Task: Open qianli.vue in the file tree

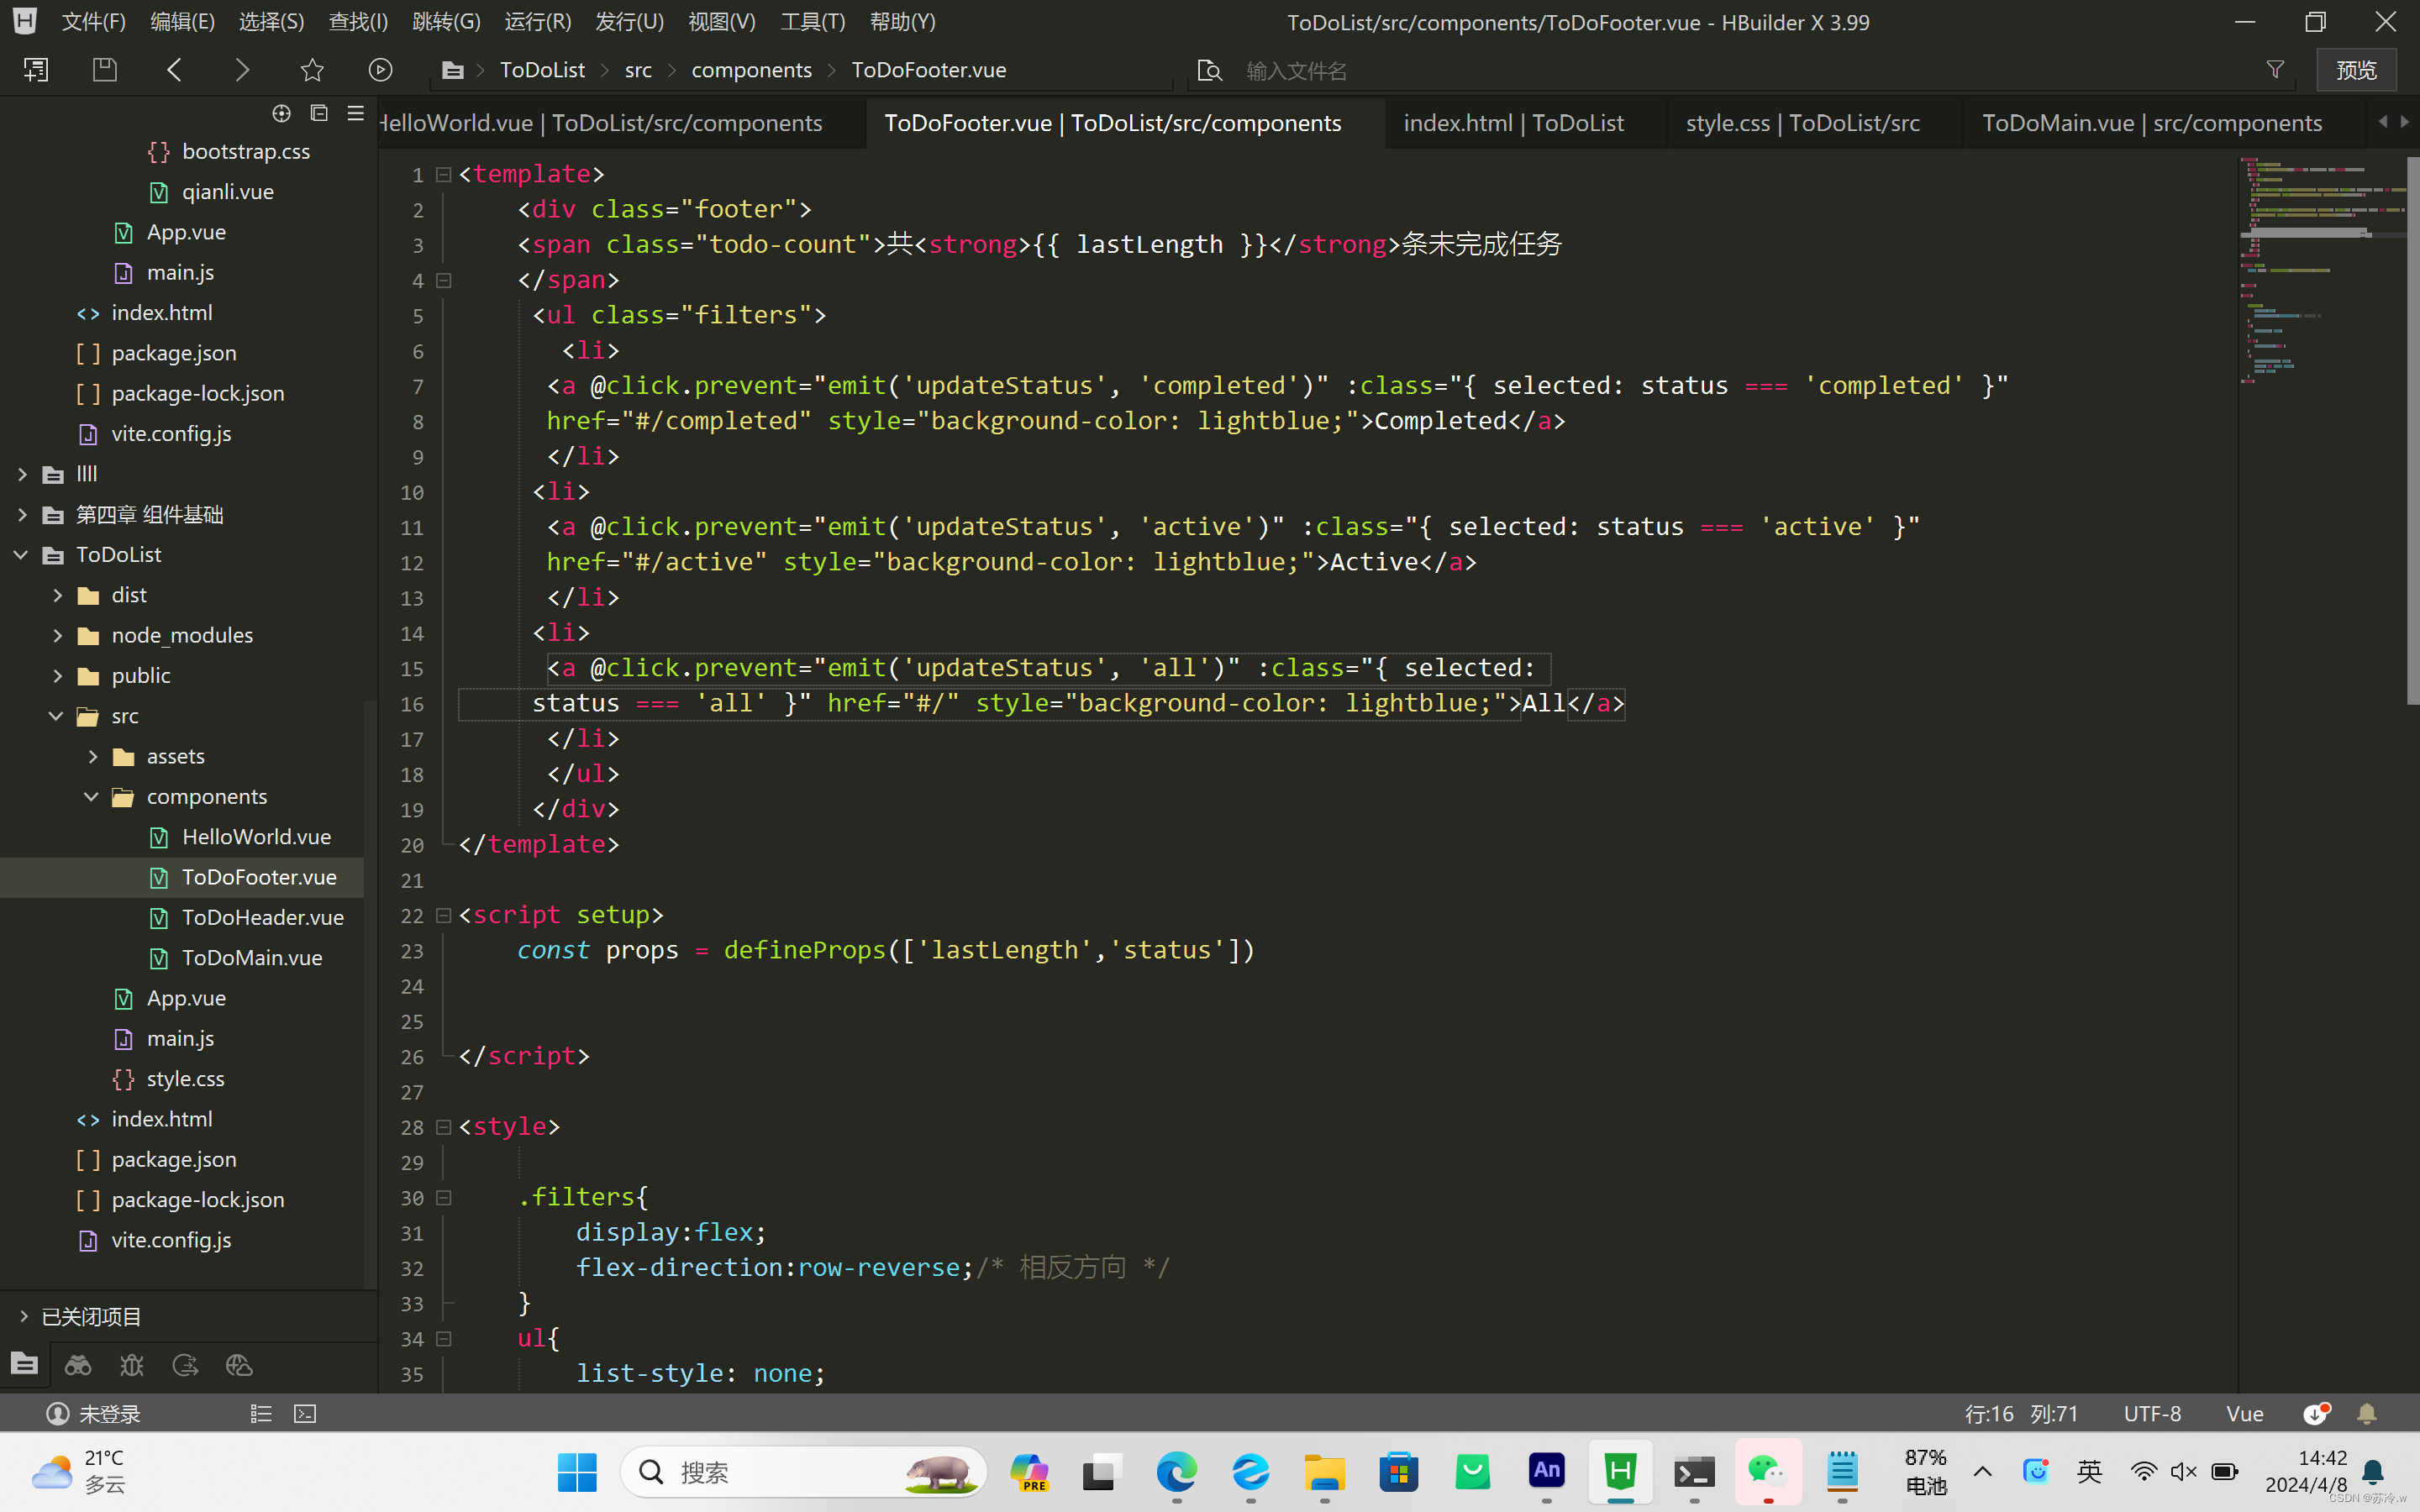Action: pyautogui.click(x=227, y=192)
